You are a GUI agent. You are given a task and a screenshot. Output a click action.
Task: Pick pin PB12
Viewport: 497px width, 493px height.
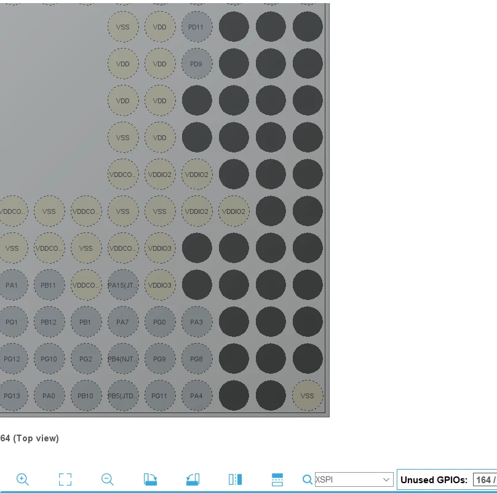pyautogui.click(x=49, y=322)
